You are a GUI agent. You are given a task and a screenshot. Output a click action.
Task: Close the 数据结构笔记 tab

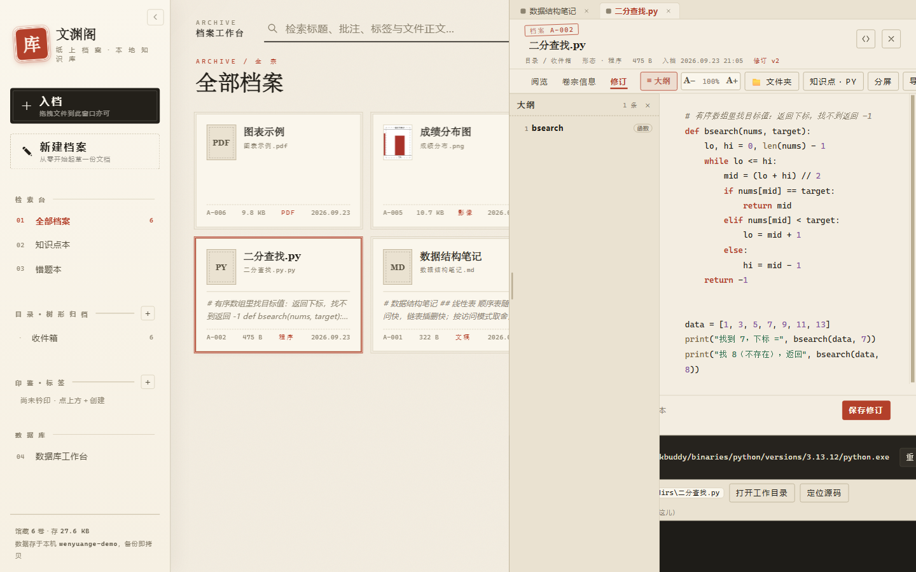coord(586,11)
